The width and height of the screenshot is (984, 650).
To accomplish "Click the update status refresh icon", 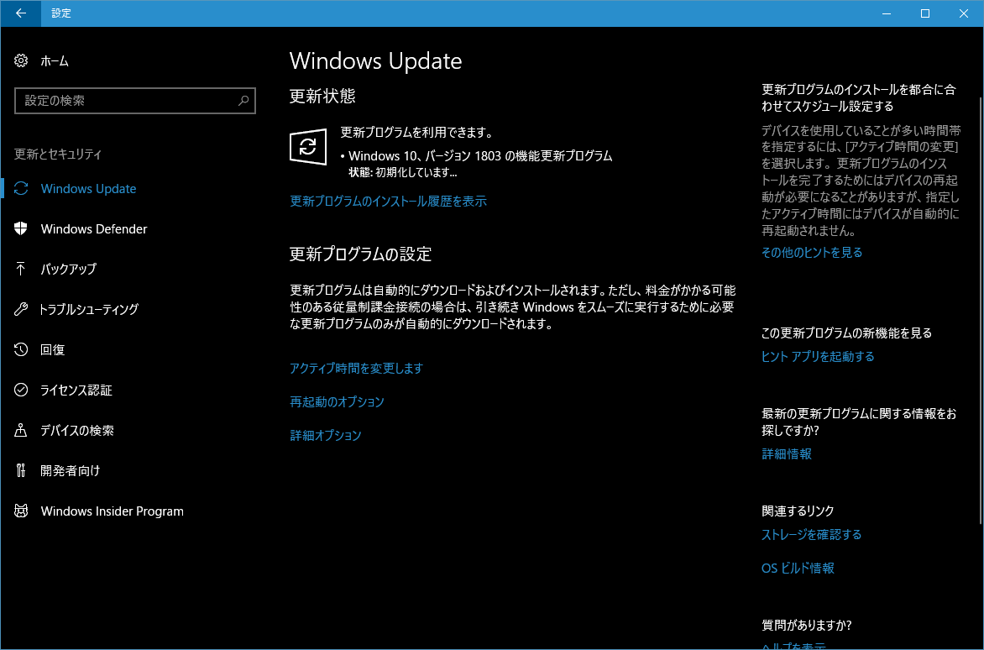I will [308, 147].
